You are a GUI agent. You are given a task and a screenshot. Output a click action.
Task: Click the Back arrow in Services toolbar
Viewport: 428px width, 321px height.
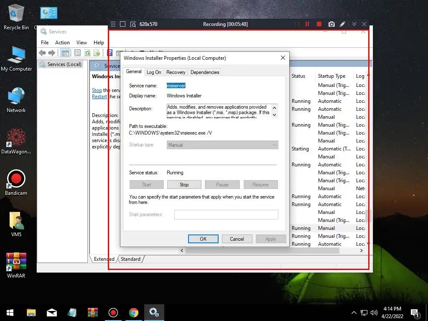click(42, 53)
